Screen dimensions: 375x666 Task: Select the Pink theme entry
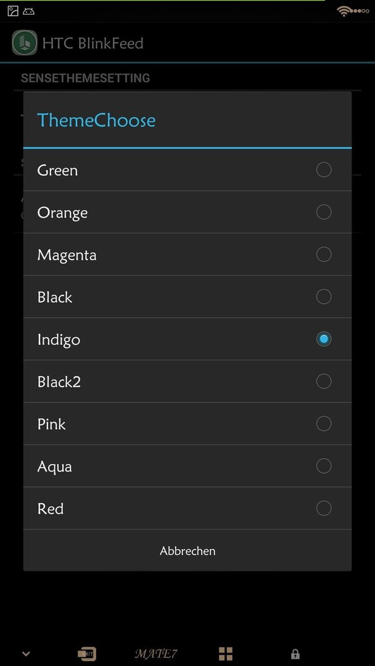187,424
